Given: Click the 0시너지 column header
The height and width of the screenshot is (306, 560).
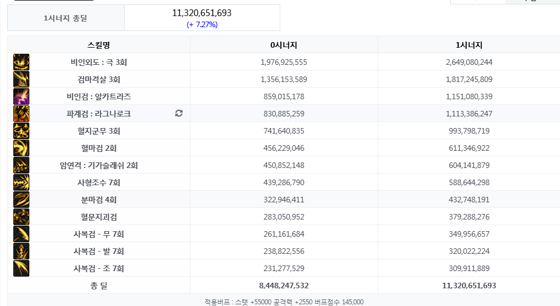Looking at the screenshot, I should pos(284,45).
